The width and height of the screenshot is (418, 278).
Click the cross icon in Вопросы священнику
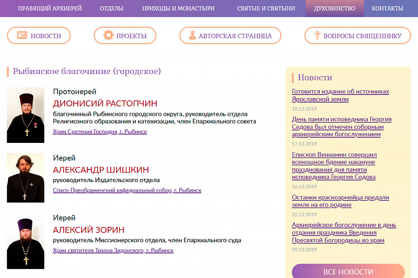[x=317, y=35]
